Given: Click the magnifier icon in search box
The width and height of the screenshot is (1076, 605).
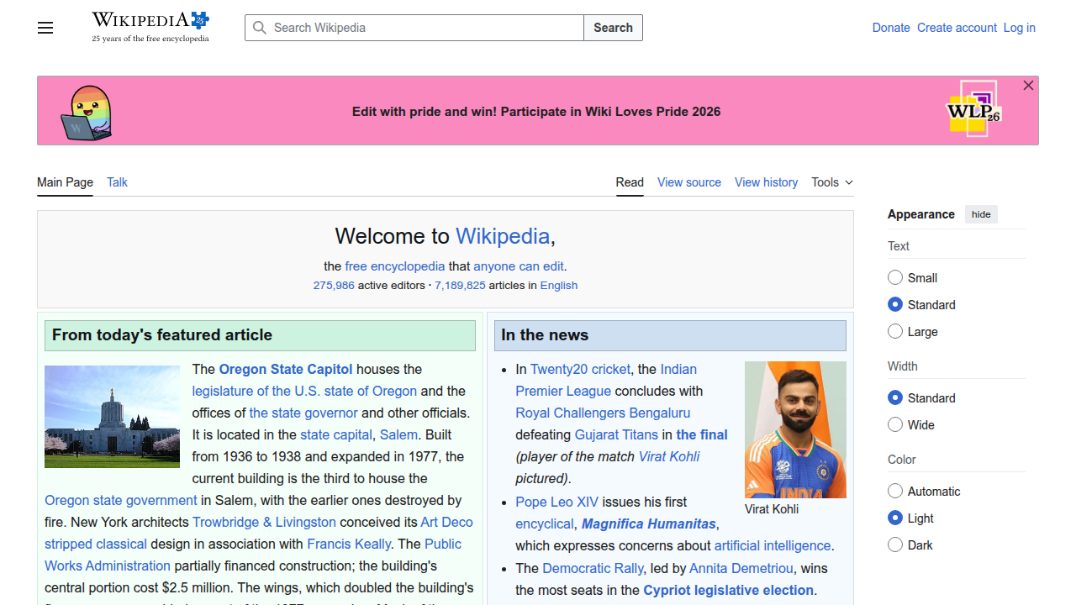Looking at the screenshot, I should tap(260, 28).
